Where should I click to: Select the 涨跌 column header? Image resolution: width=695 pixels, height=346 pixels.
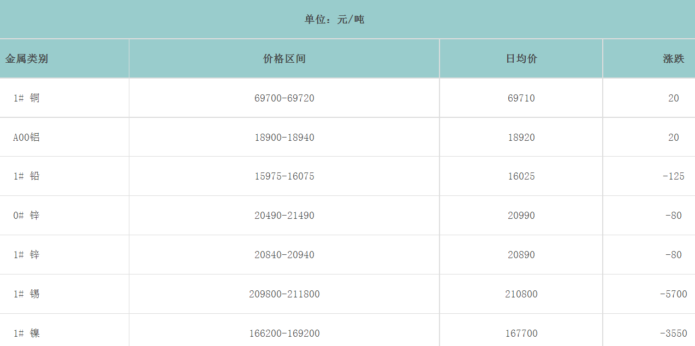pos(673,59)
